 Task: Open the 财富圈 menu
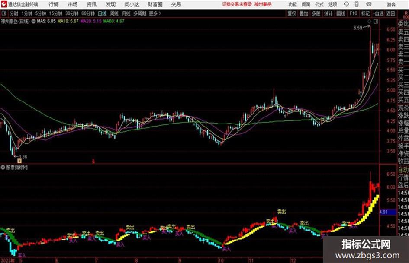pyautogui.click(x=155, y=4)
